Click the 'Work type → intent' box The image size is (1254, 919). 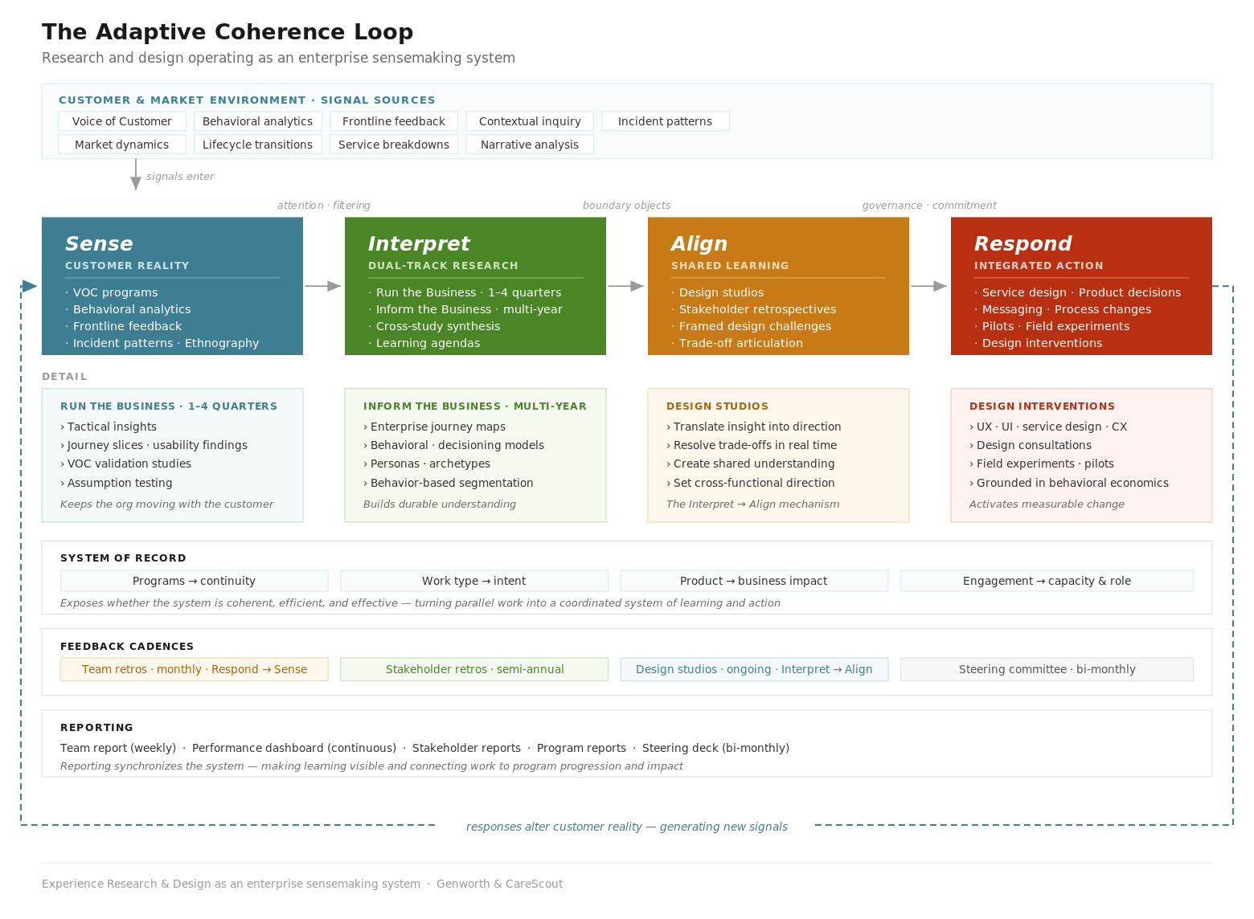[x=474, y=581]
